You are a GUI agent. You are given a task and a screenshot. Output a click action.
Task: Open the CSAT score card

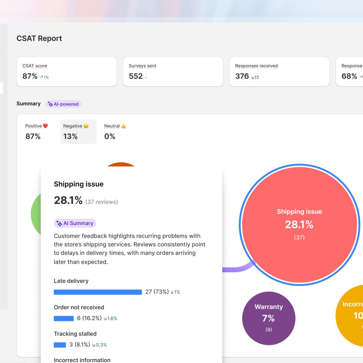coord(67,72)
